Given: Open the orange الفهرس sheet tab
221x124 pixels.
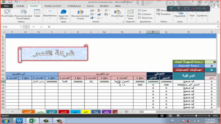Looking at the screenshot, I should point(28,112).
